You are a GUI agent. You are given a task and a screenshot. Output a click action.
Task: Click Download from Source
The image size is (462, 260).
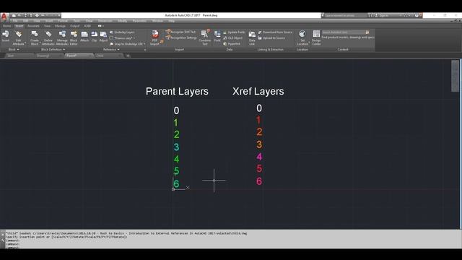click(275, 32)
